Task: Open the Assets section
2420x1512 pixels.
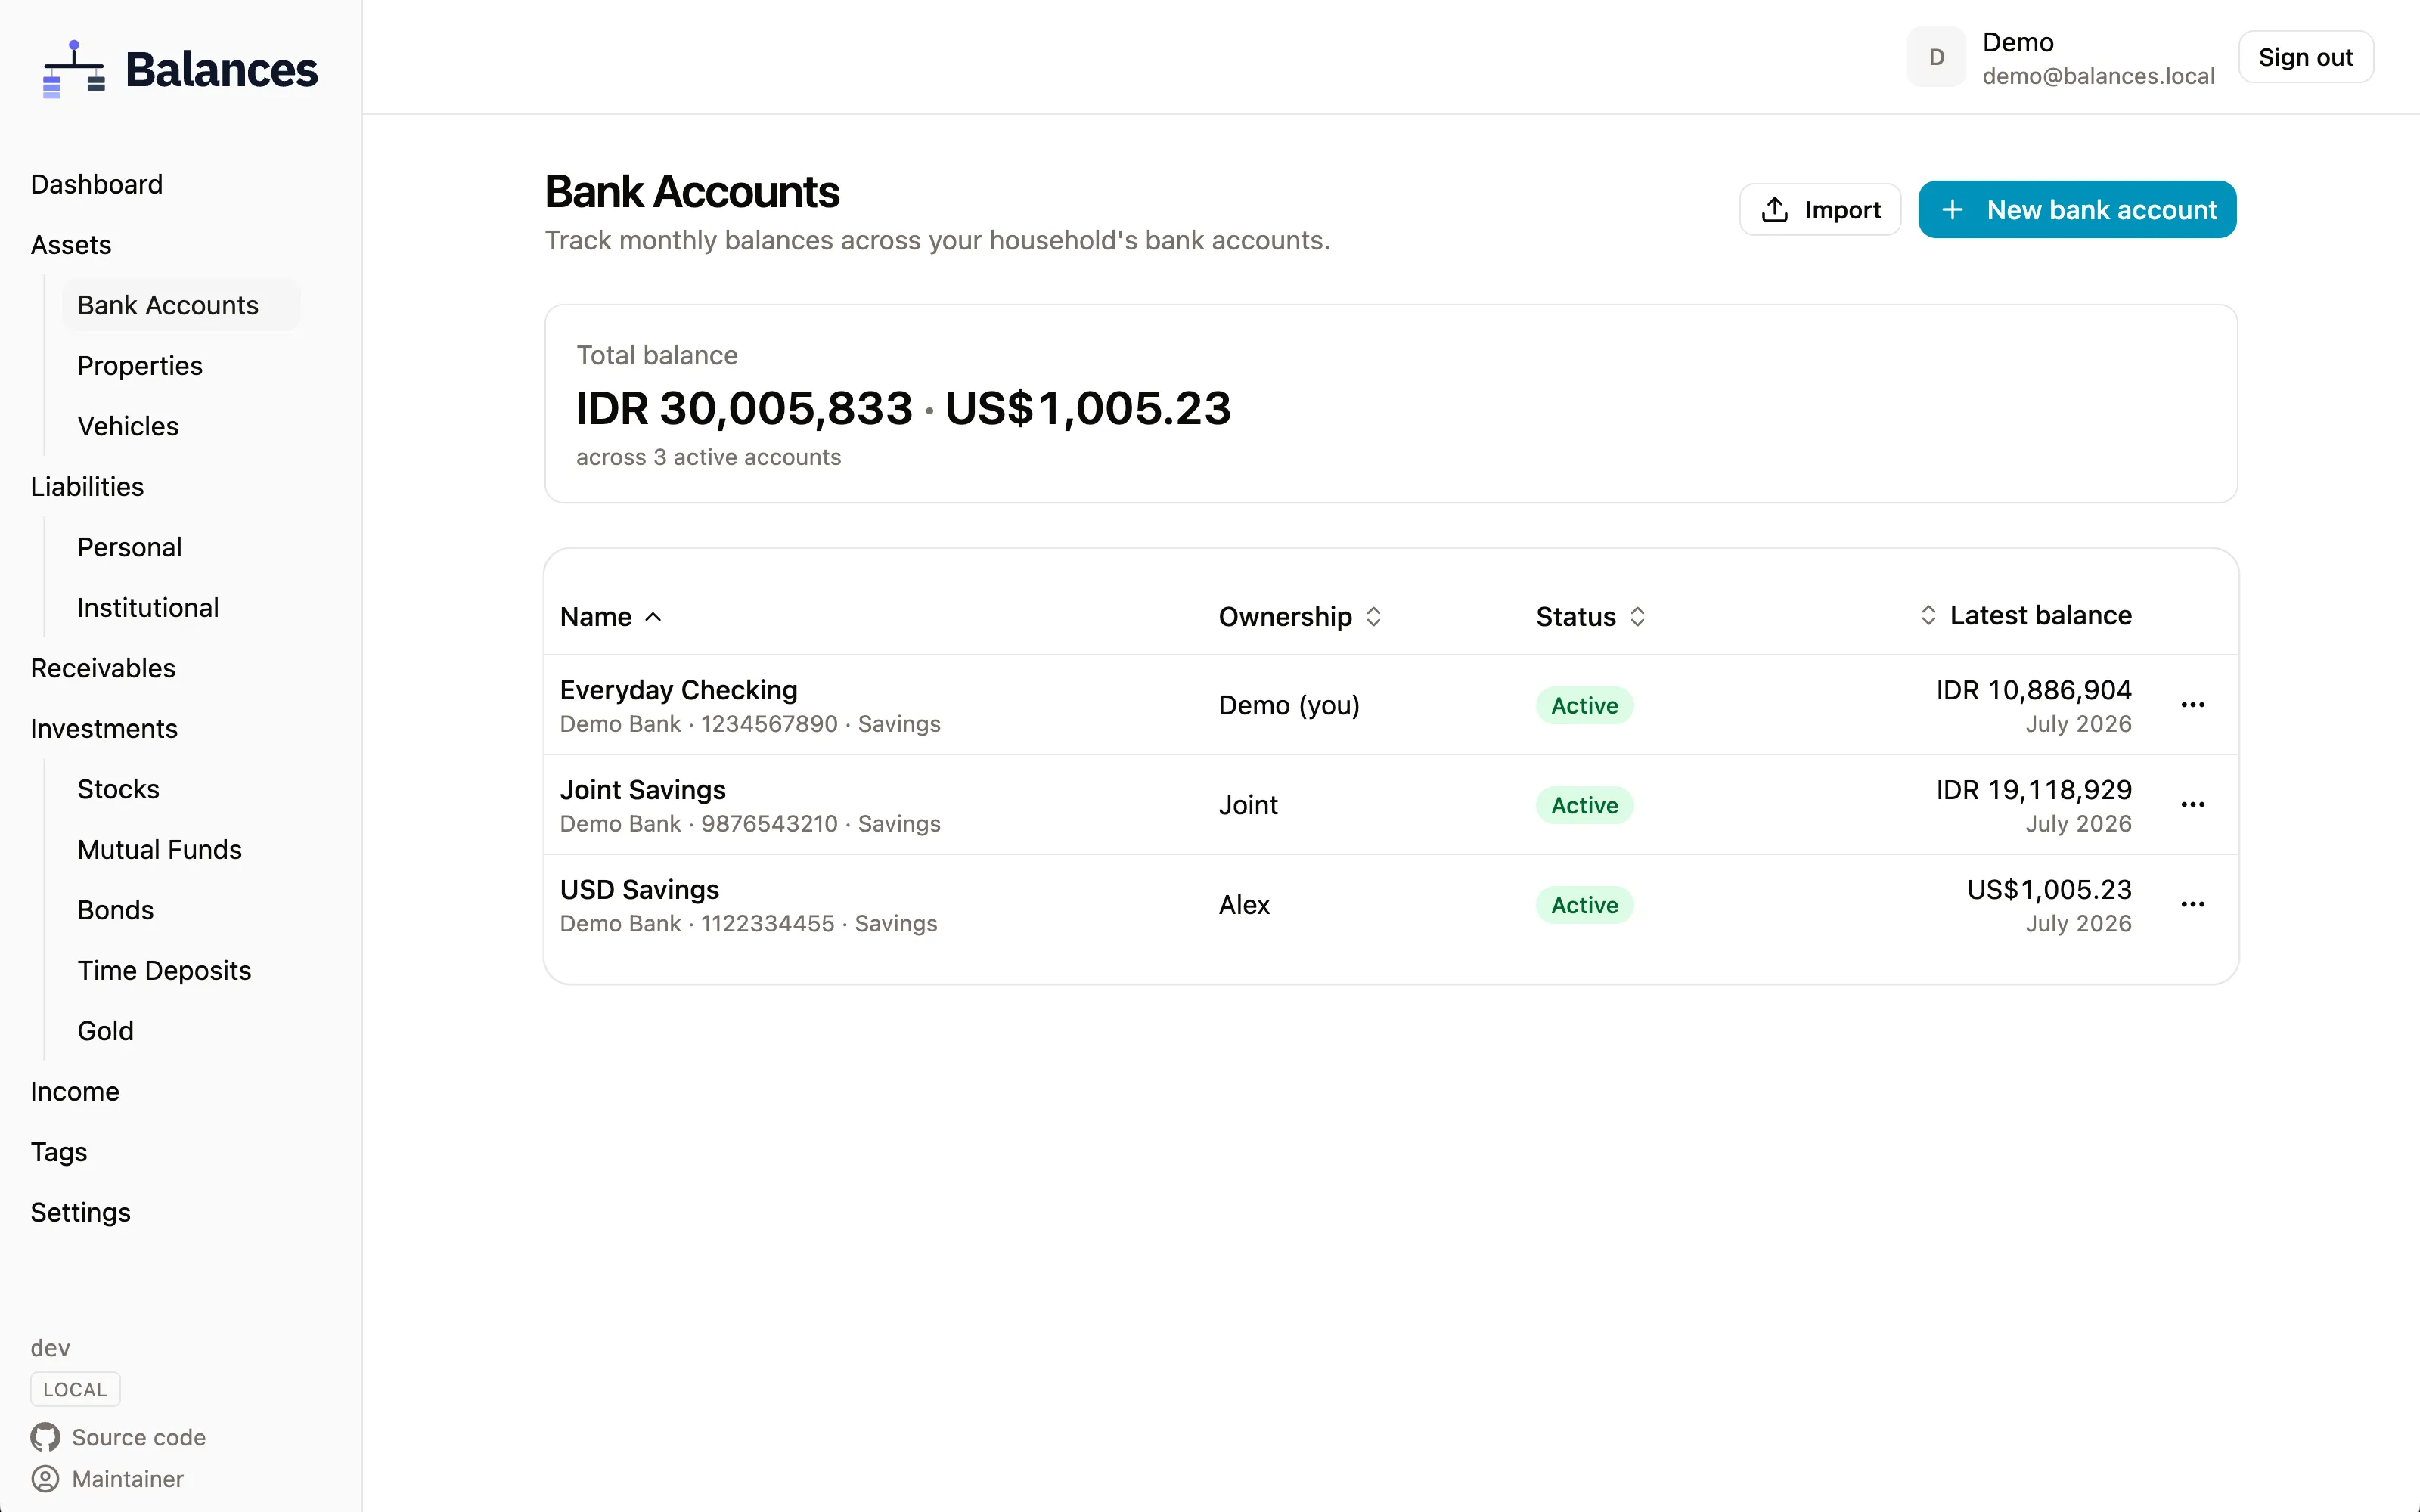Action: tap(71, 245)
